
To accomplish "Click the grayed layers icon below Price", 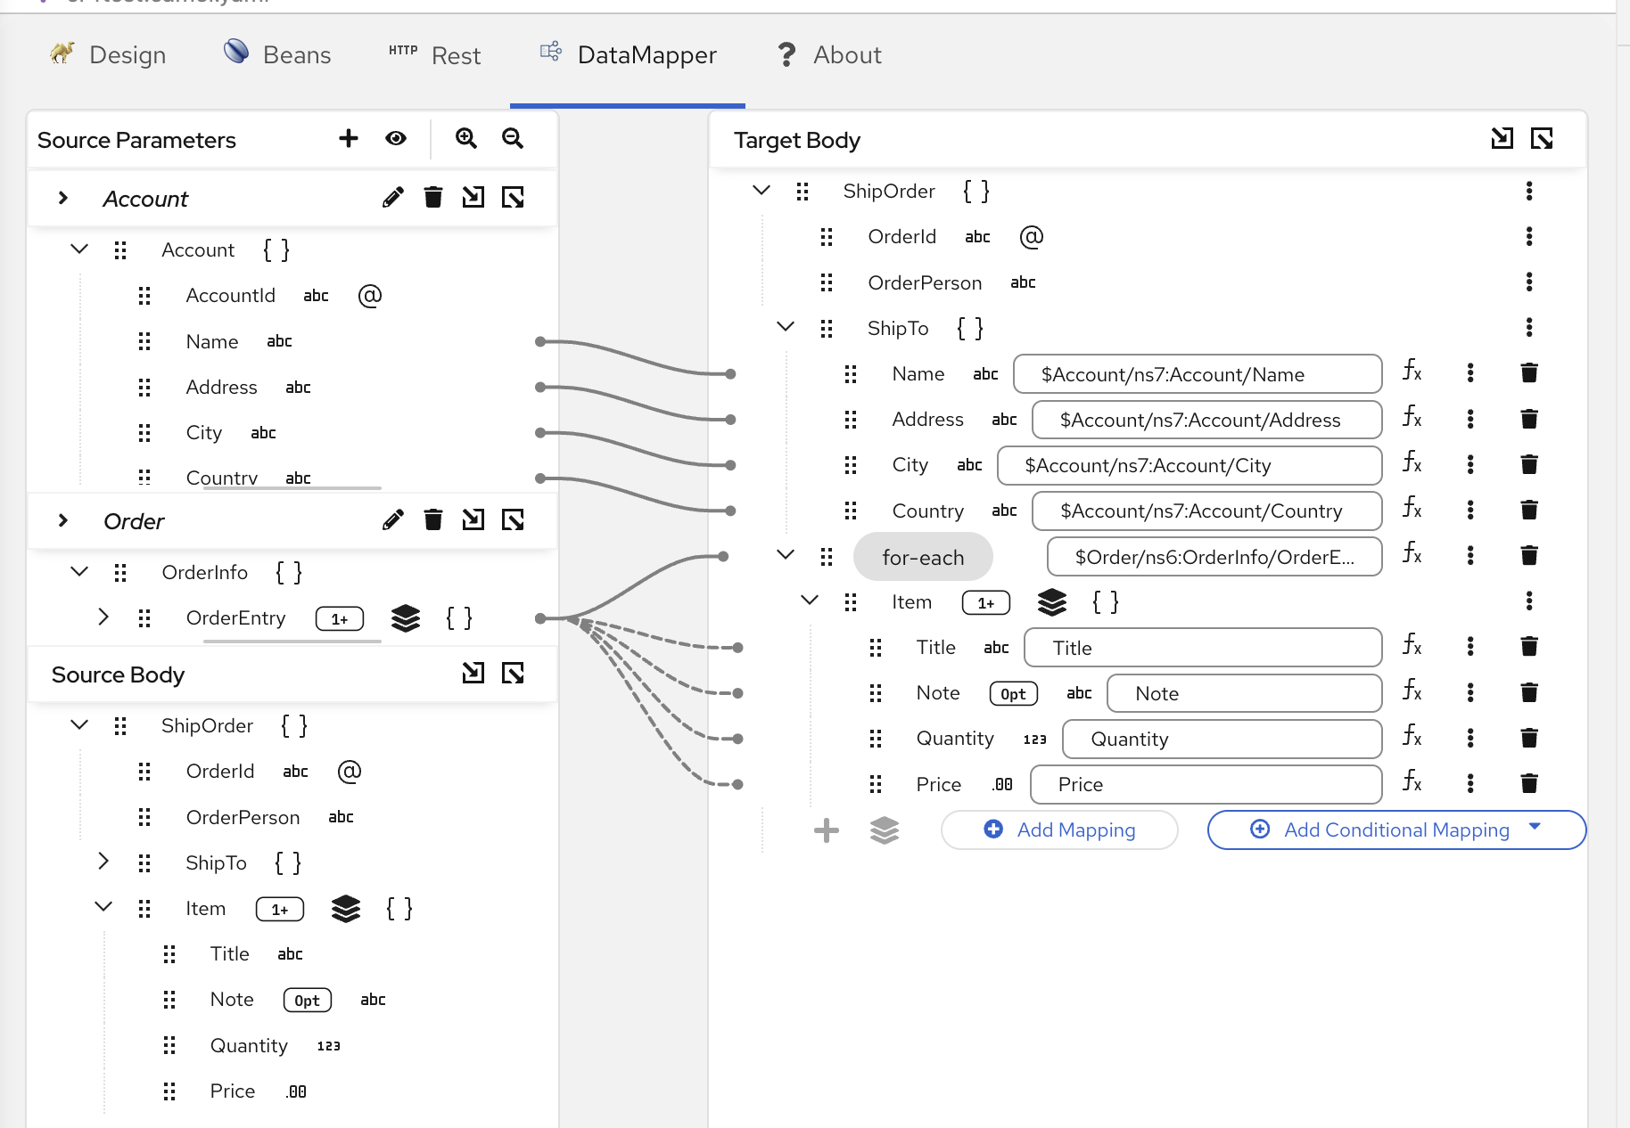I will (885, 830).
